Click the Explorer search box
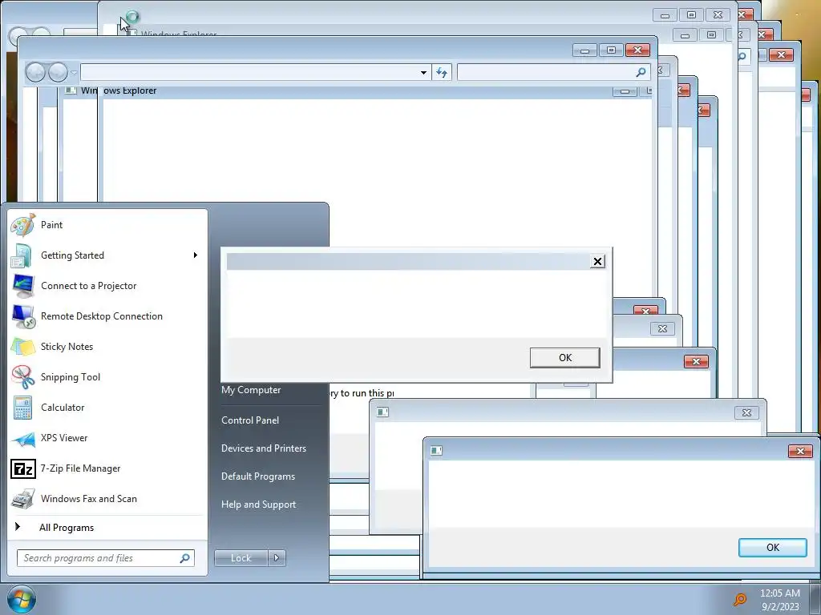Screen dimensions: 821x615 (x=554, y=72)
